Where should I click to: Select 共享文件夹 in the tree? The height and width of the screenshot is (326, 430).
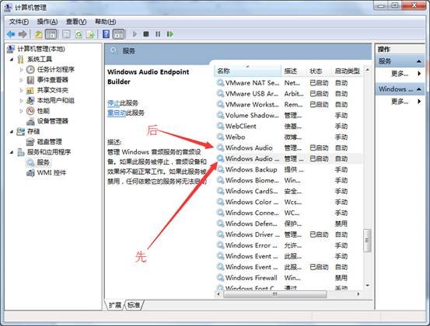[x=53, y=90]
